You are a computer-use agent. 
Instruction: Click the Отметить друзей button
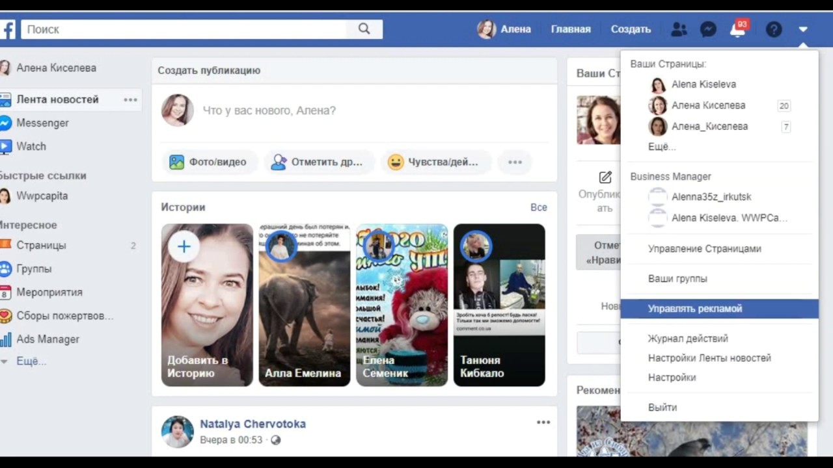click(319, 162)
